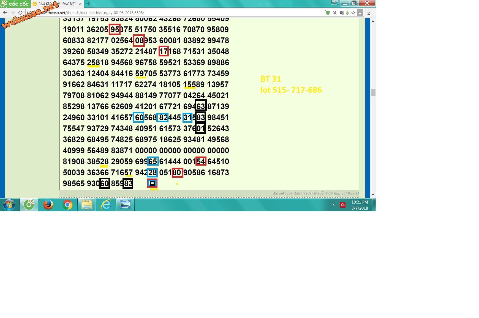This screenshot has height=318, width=479.
Task: Go back to the previous page
Action: pos(5,13)
